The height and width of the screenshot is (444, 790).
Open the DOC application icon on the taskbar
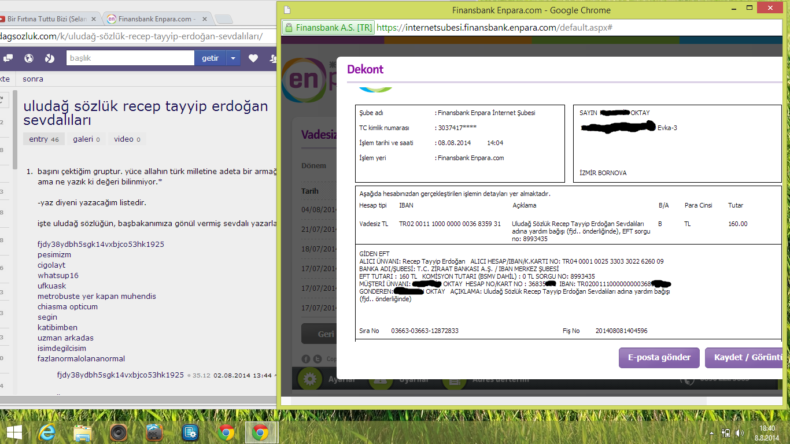point(154,432)
